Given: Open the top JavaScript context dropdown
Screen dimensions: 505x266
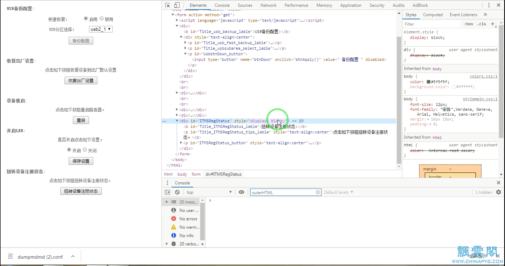Looking at the screenshot, I should tap(209, 192).
